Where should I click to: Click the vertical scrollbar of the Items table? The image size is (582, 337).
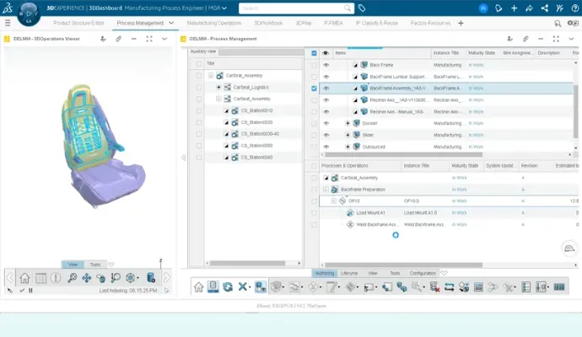coord(576,112)
